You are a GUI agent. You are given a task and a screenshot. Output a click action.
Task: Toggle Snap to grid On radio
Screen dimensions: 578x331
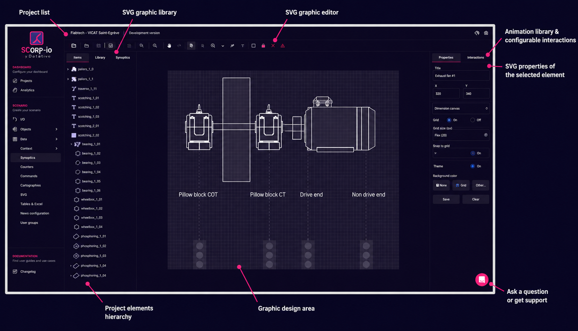(473, 153)
